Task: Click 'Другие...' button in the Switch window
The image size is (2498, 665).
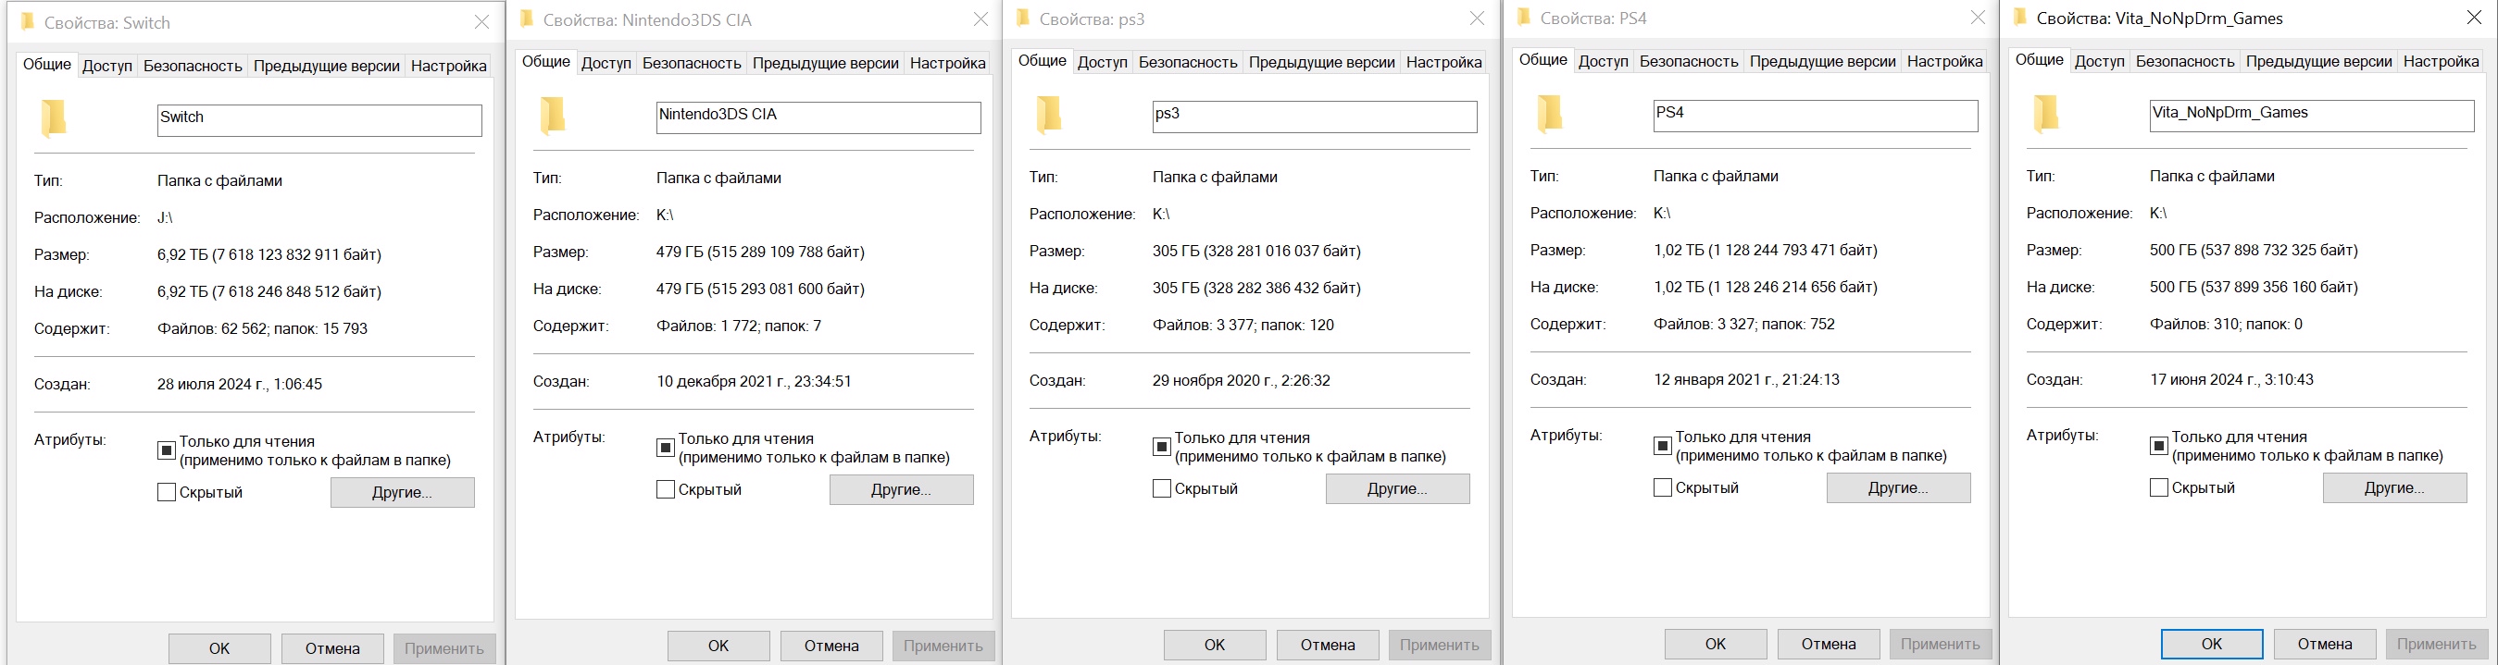Action: point(403,492)
